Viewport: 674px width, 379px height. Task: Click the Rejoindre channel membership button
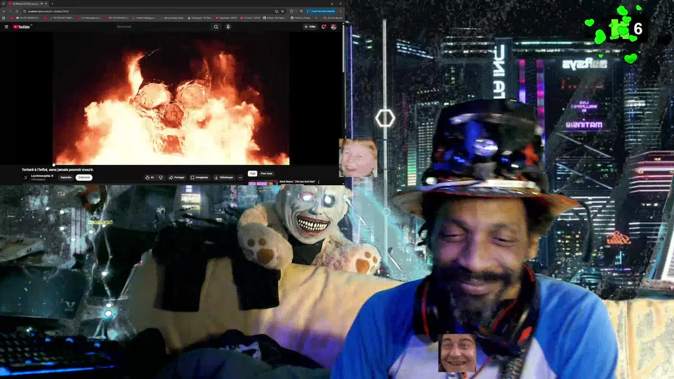[66, 177]
